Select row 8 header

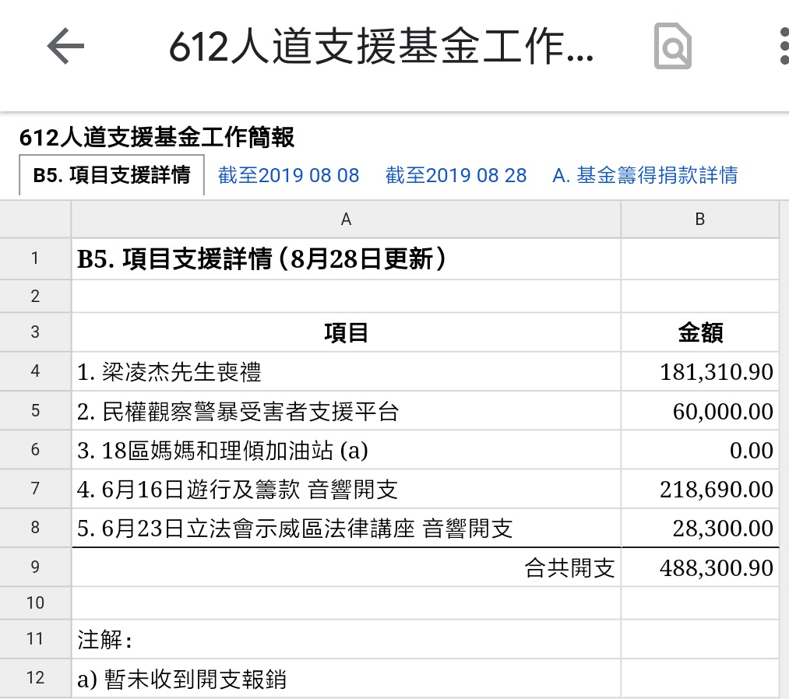[x=35, y=528]
